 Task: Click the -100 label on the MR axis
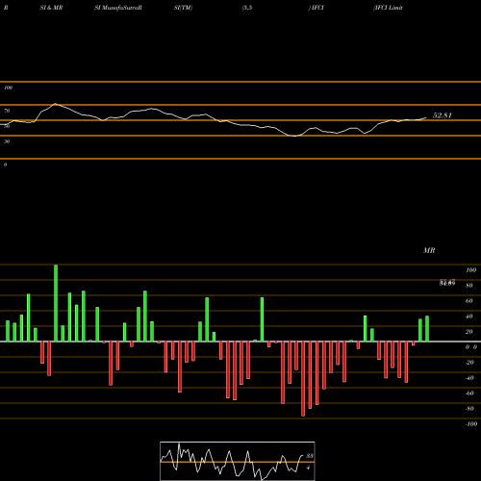point(471,424)
